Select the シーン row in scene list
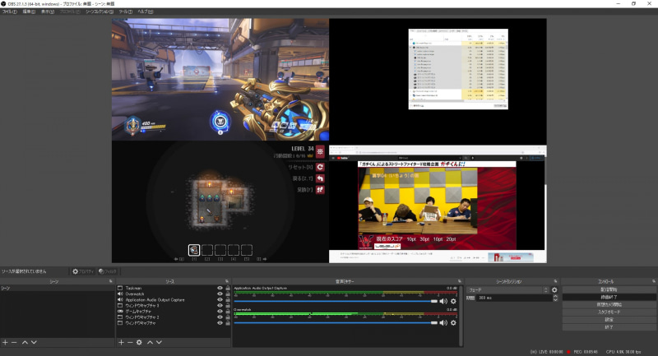This screenshot has width=658, height=356. click(57, 288)
